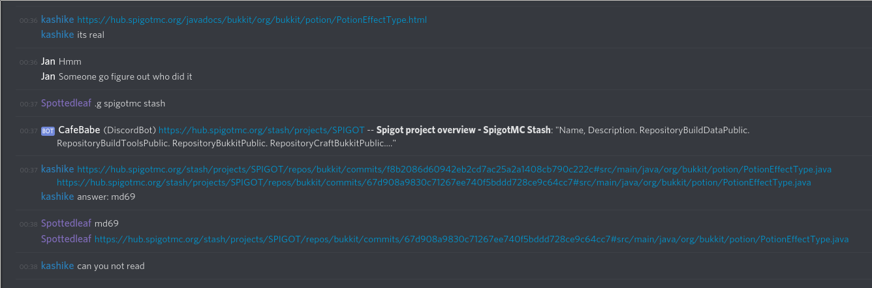872x288 pixels.
Task: Click kashike's username on the javadocs message
Action: (x=57, y=20)
